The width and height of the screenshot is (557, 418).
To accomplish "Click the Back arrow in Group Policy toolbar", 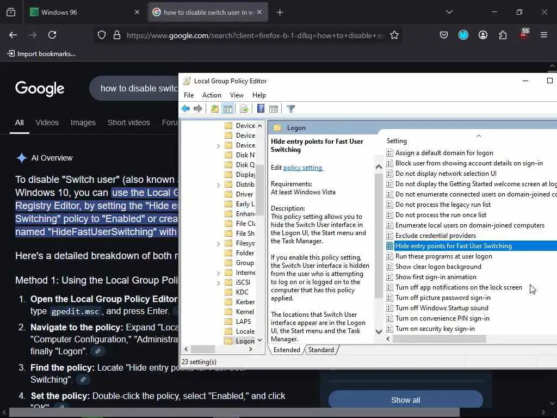I will tap(185, 109).
